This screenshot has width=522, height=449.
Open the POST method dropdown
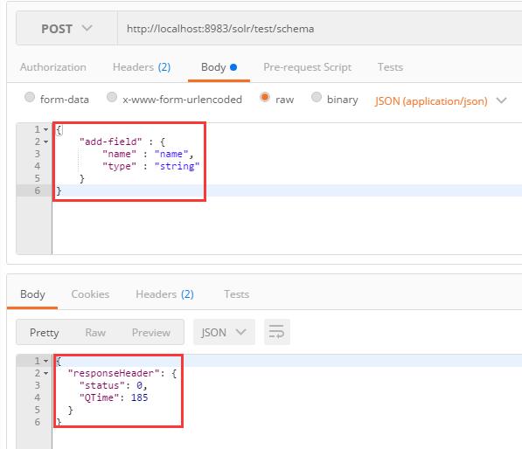(x=66, y=29)
